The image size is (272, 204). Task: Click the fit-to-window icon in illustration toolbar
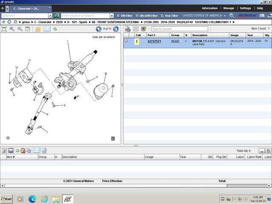pos(4,29)
